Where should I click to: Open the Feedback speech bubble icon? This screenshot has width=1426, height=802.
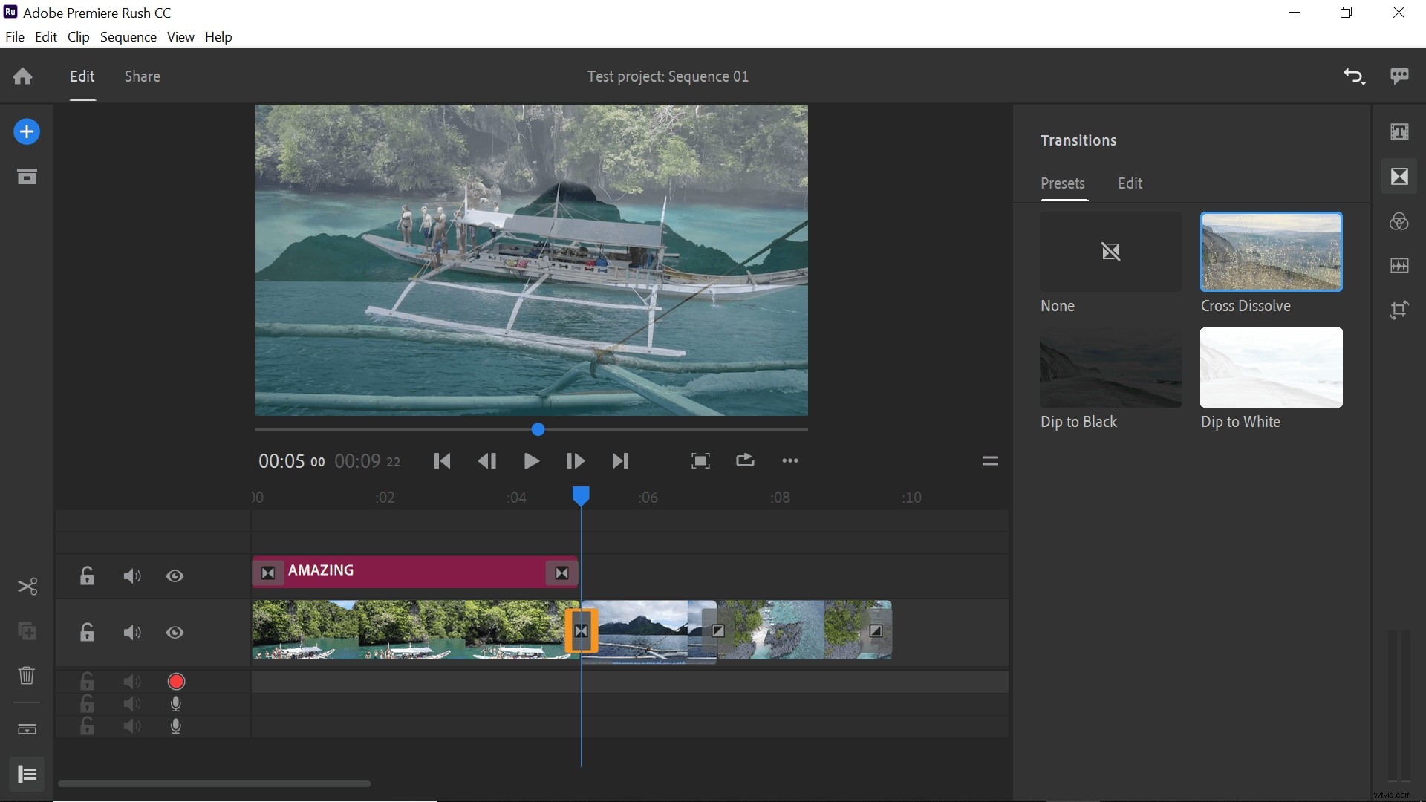(1400, 76)
